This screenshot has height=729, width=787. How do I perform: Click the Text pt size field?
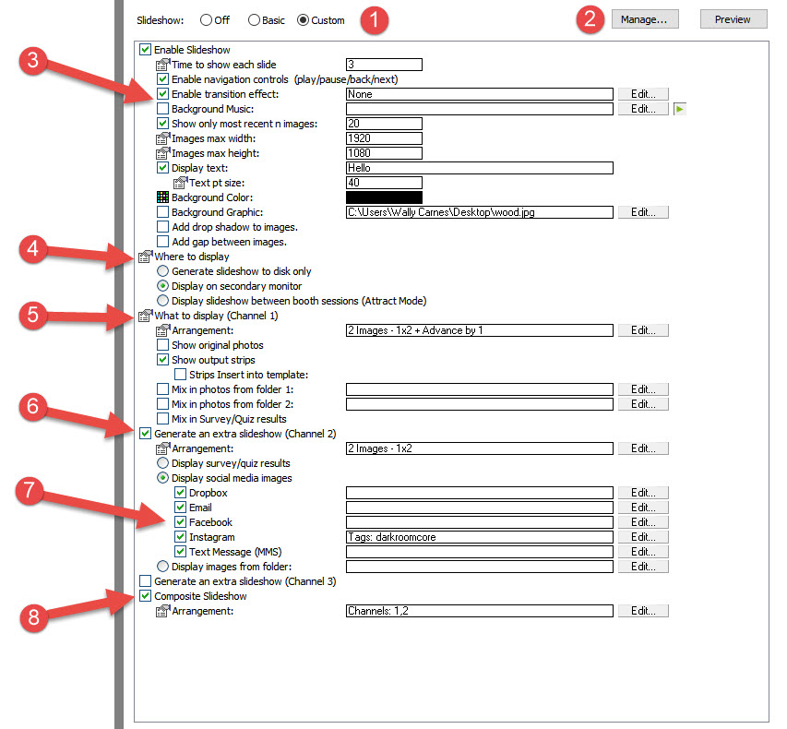tap(384, 183)
